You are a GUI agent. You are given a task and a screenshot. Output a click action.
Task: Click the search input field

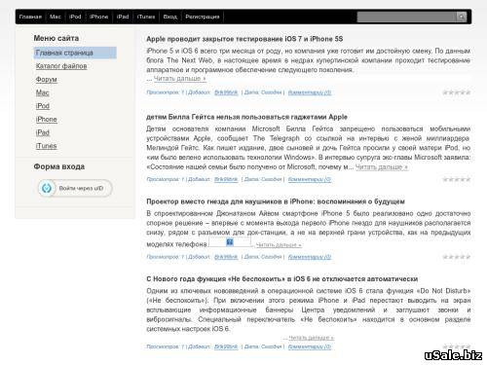(407, 17)
